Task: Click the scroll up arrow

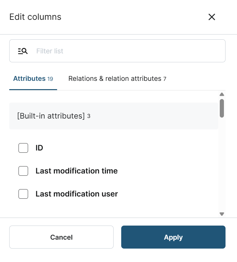Action: (222, 94)
